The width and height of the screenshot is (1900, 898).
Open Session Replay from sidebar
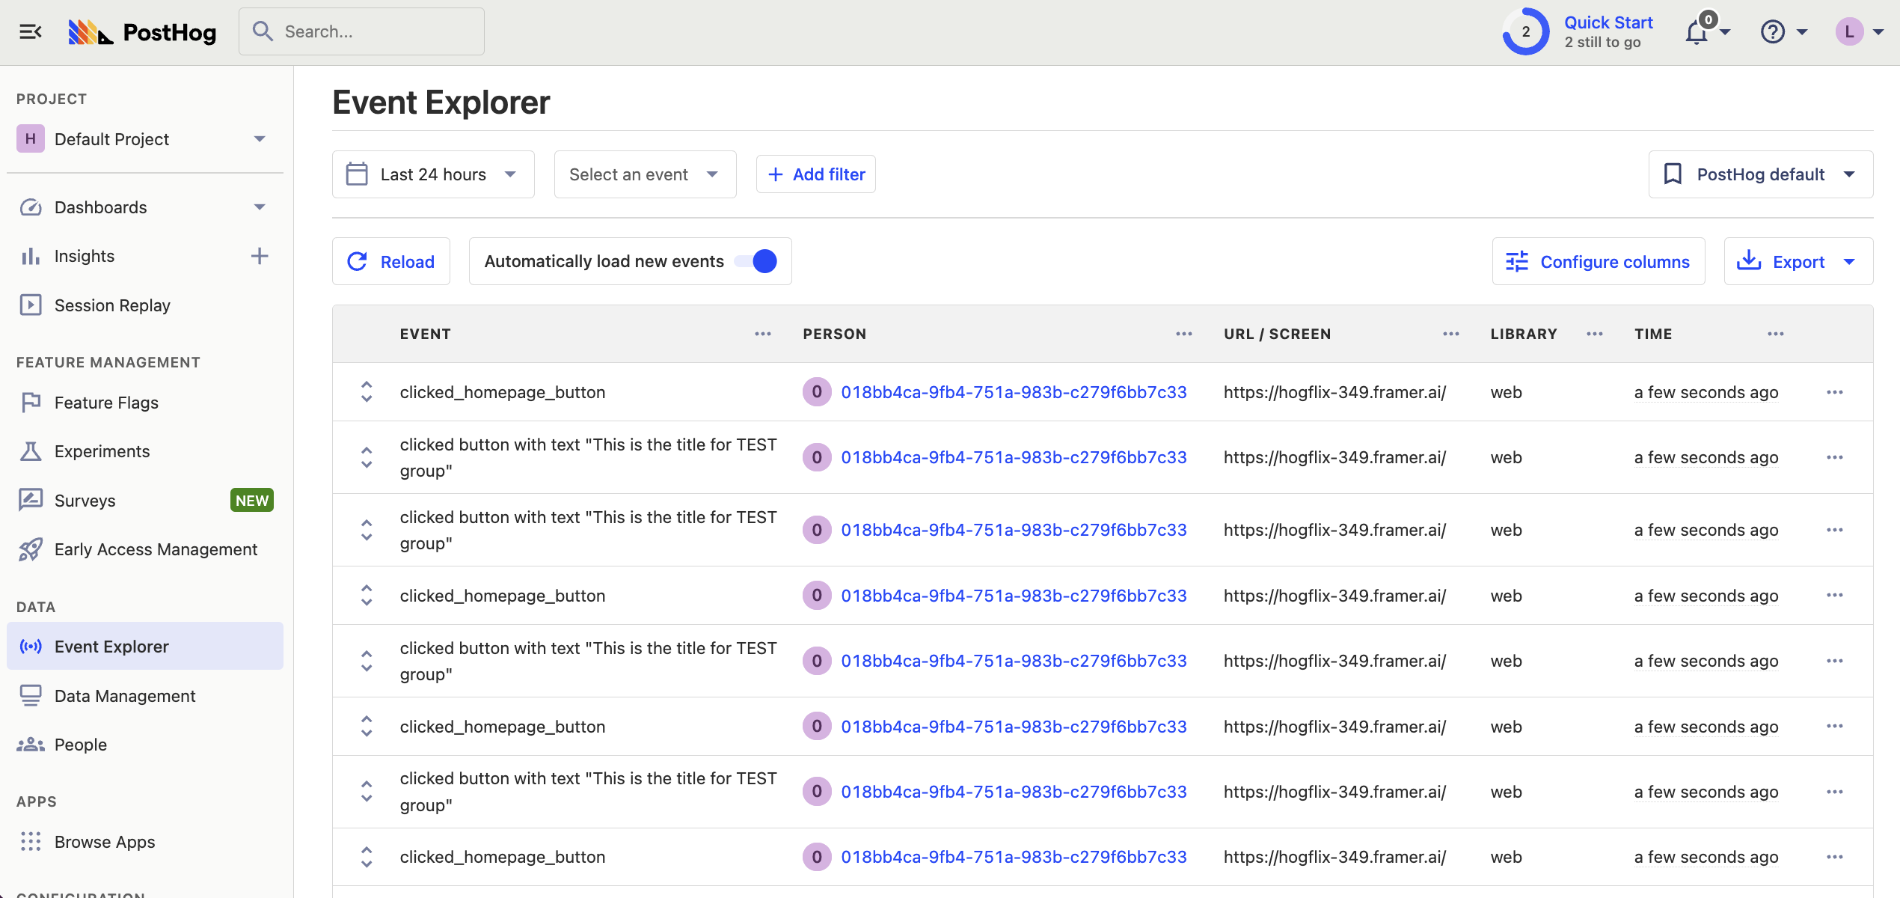click(112, 305)
